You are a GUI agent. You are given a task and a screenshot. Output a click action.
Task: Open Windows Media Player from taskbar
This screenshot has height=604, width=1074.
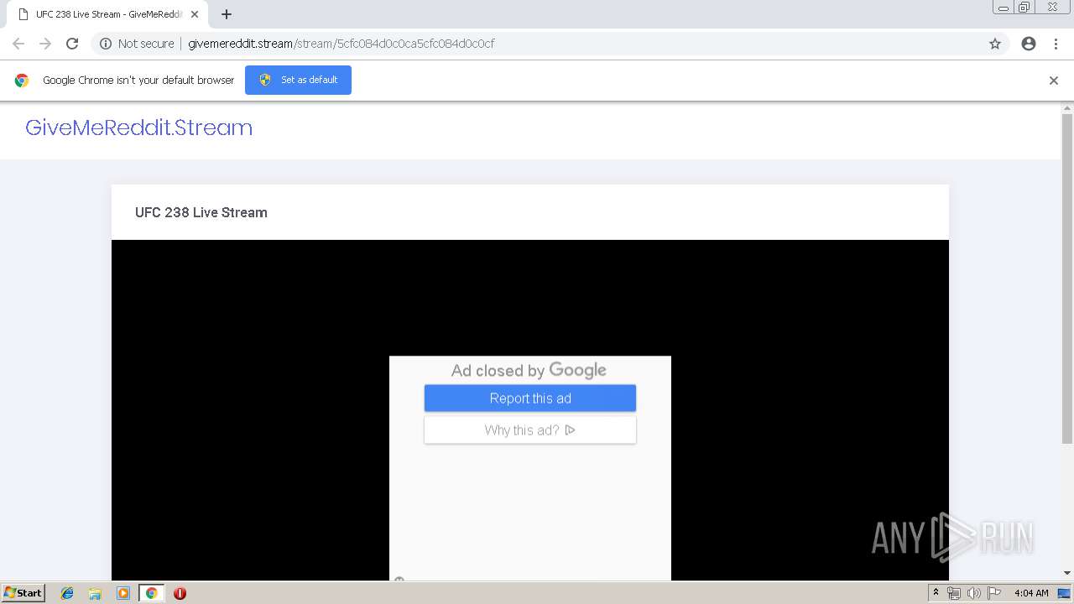click(x=123, y=593)
